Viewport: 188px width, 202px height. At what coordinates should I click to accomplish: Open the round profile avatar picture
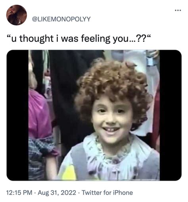17,15
